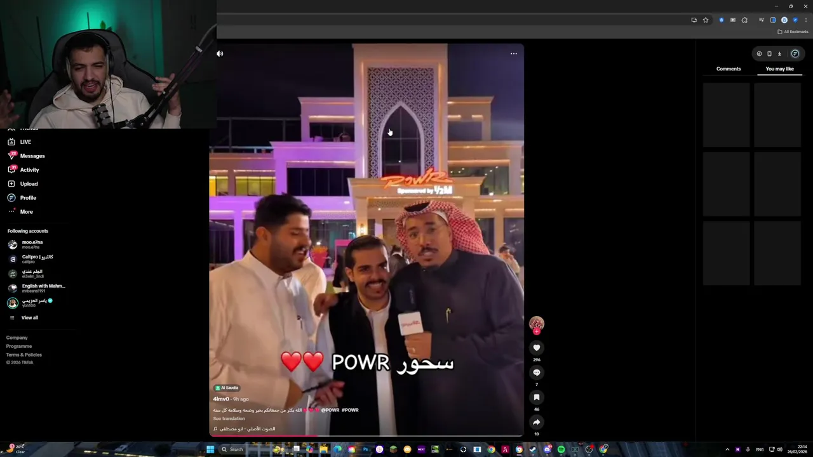Open Chrome three-dot menu

click(x=806, y=20)
